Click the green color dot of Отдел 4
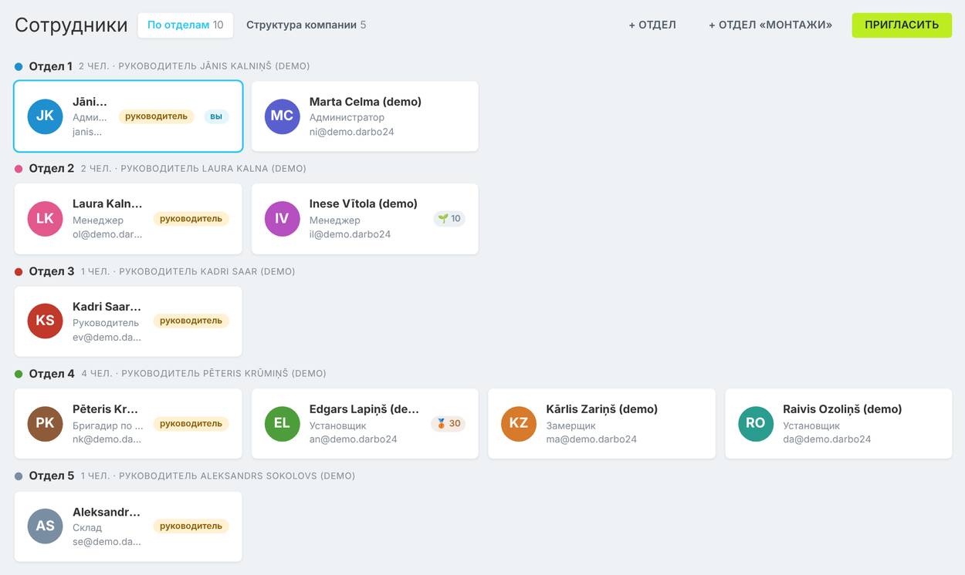 click(x=19, y=374)
